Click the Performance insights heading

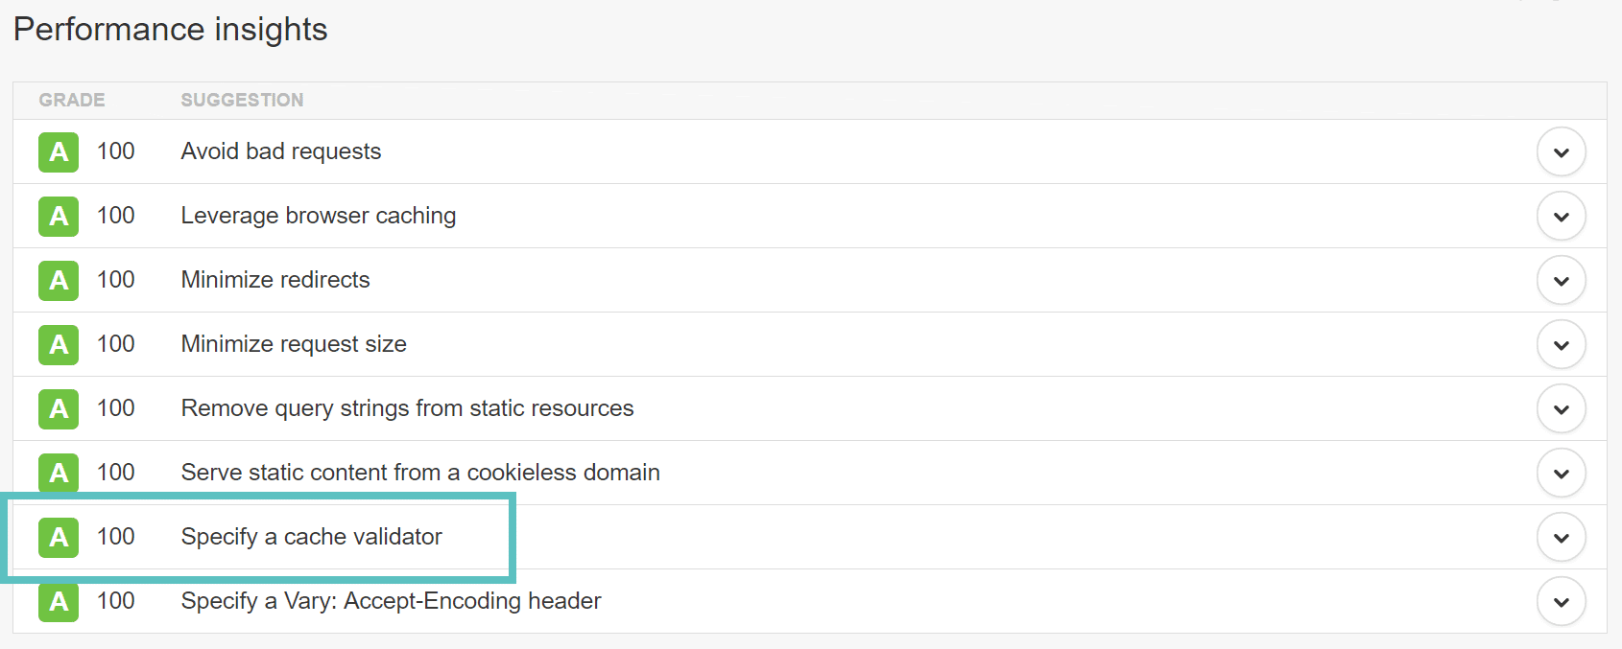point(170,30)
